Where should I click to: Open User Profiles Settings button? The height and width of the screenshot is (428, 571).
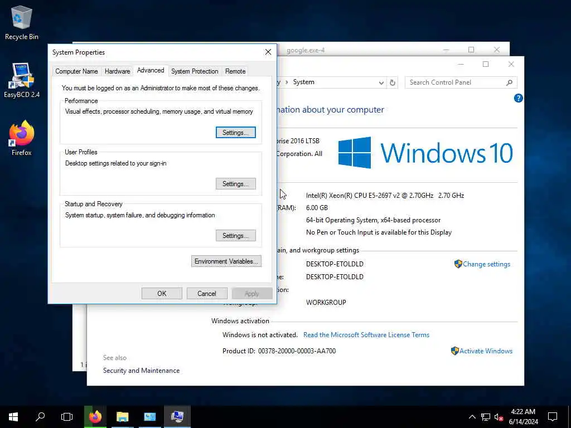(x=236, y=184)
